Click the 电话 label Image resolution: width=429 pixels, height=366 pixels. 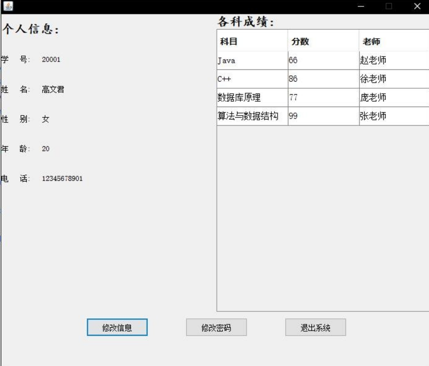[x=15, y=179]
